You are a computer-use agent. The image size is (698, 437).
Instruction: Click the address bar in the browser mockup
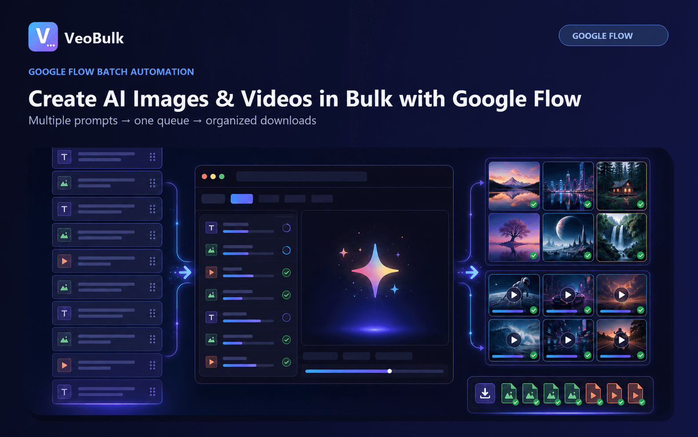(x=301, y=177)
